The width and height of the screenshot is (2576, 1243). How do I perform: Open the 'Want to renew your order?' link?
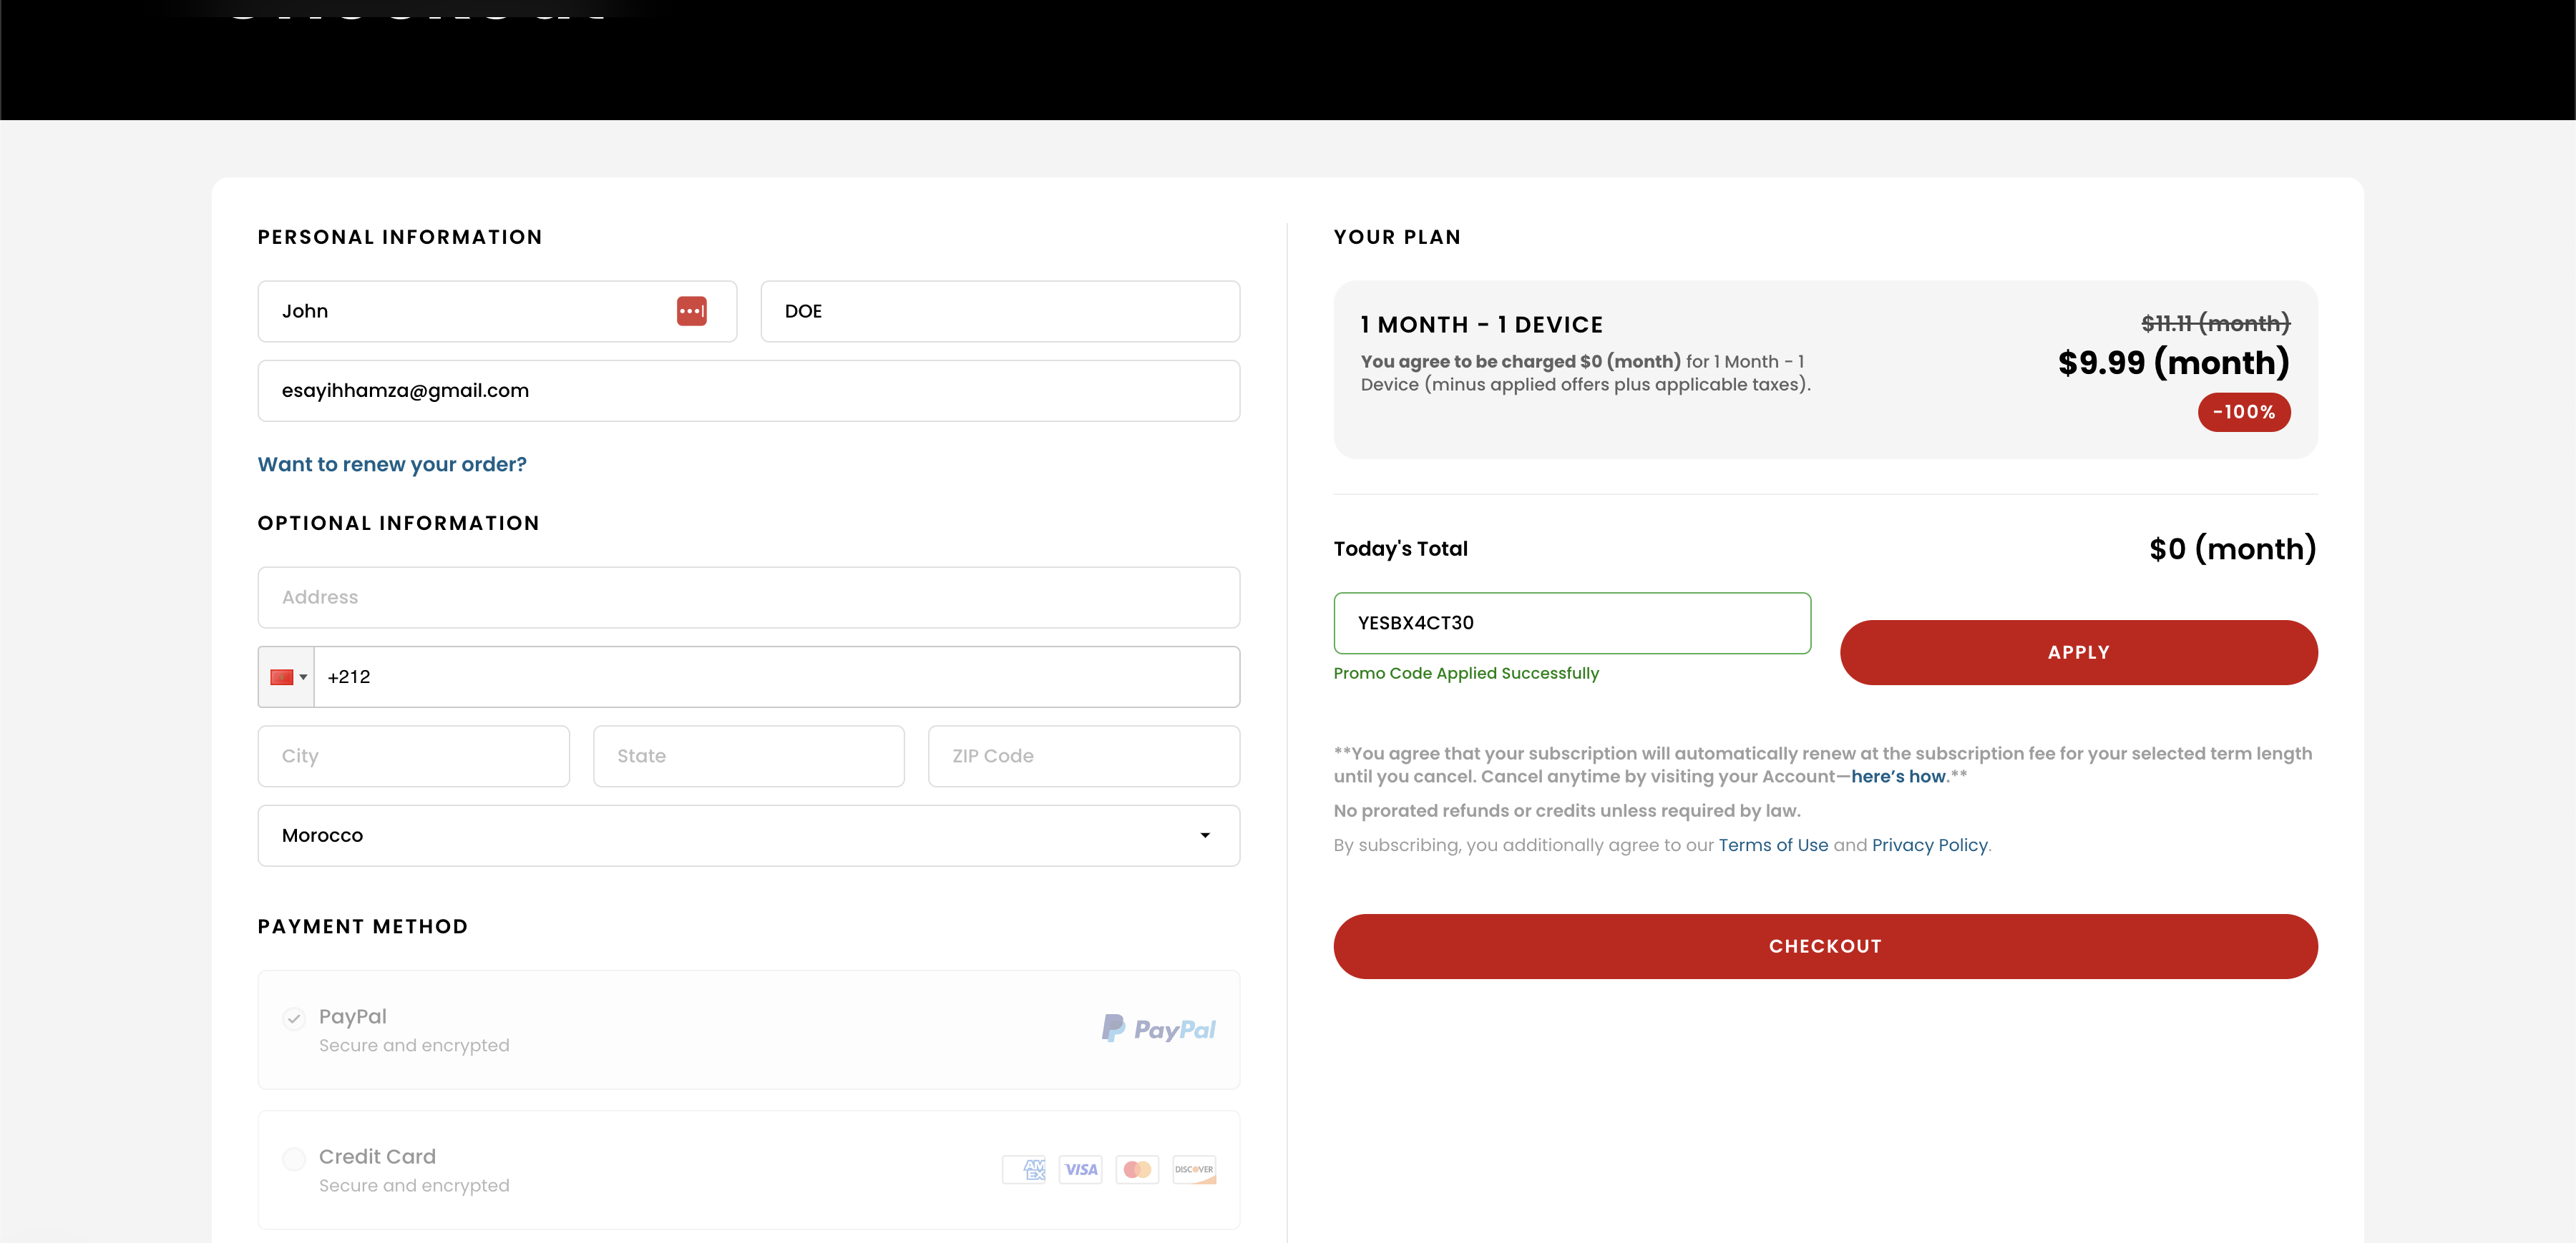coord(392,465)
